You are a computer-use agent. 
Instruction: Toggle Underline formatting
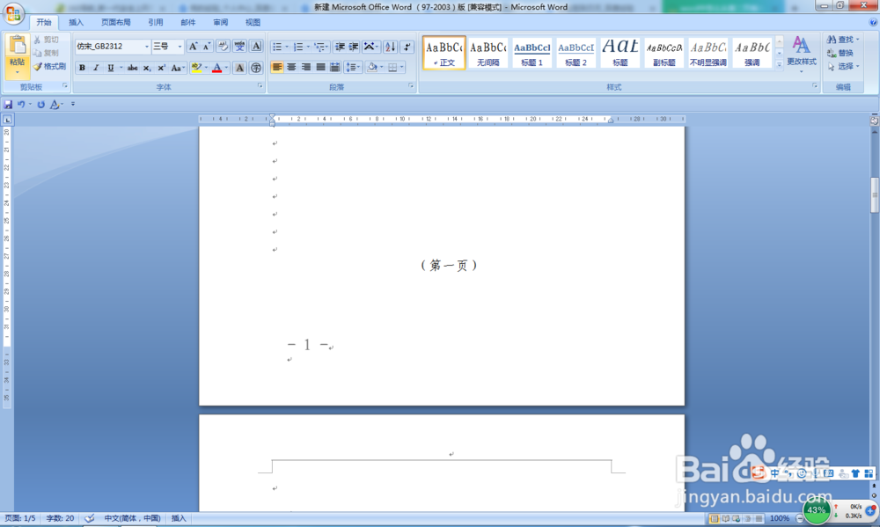pos(111,68)
